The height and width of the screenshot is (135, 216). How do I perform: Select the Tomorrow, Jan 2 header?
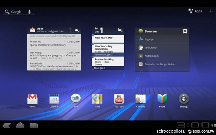pos(108,55)
